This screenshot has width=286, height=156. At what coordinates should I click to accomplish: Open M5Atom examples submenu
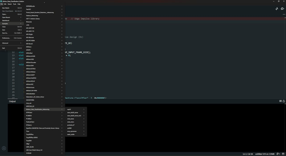click(44, 47)
